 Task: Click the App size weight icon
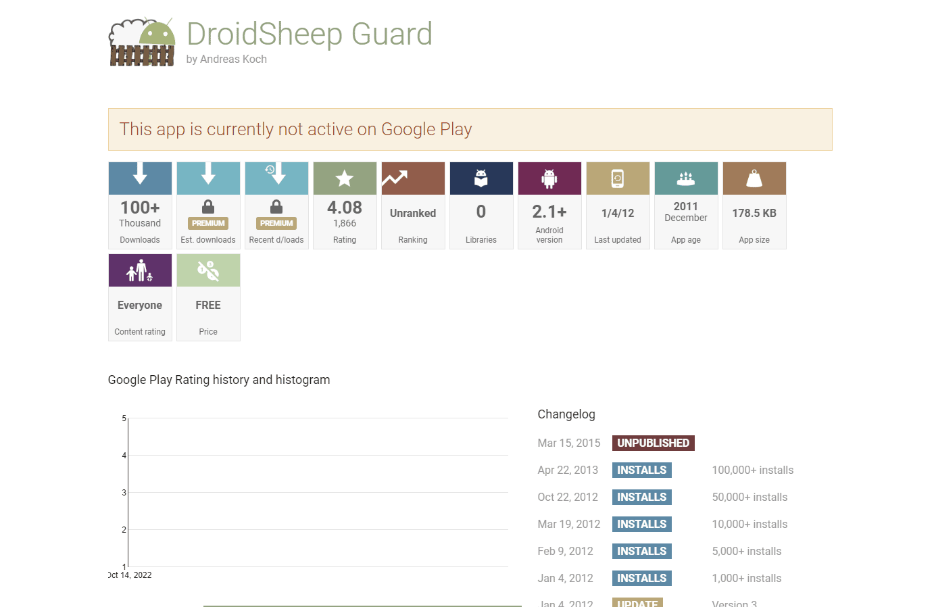click(754, 178)
